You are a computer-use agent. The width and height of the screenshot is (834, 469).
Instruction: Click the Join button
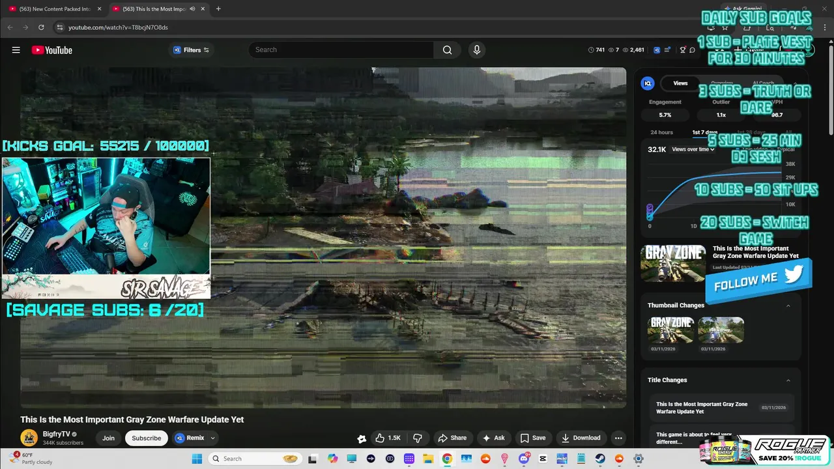coord(108,438)
